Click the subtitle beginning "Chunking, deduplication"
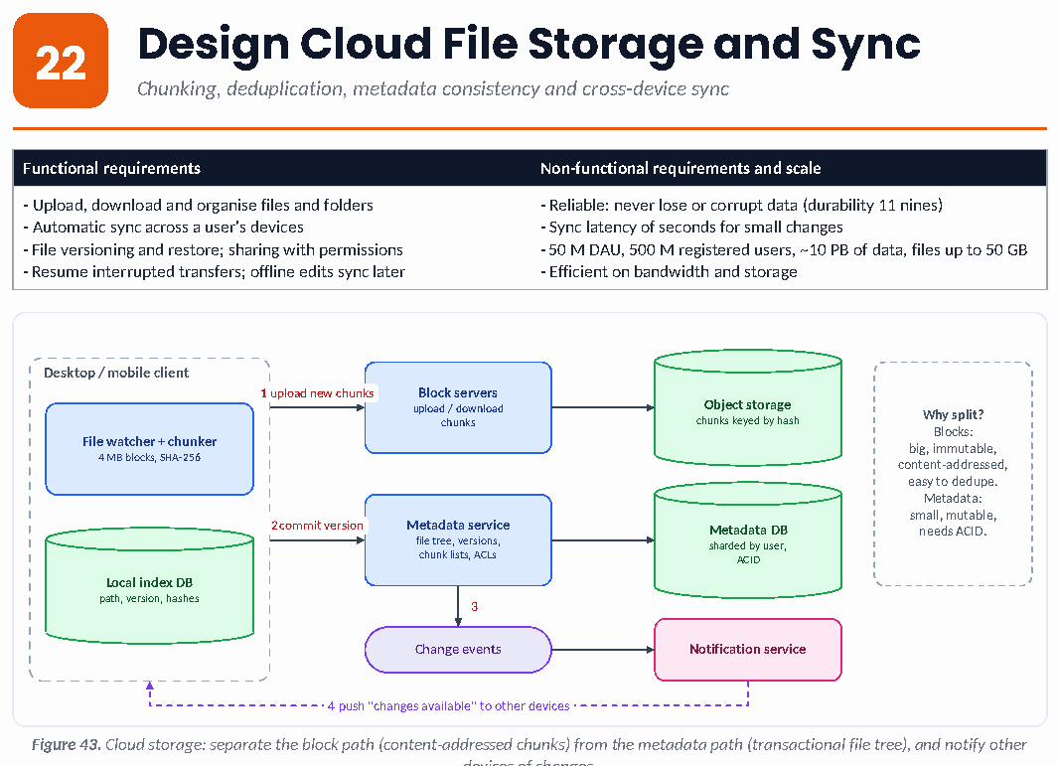 [432, 89]
